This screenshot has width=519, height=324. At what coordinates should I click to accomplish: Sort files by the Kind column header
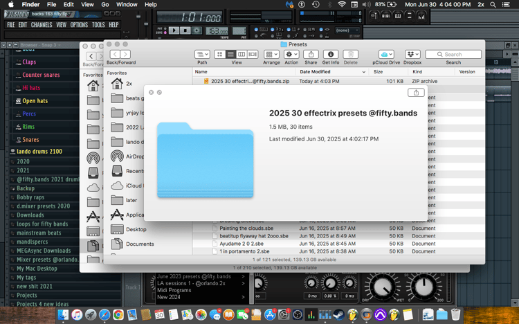(x=417, y=72)
